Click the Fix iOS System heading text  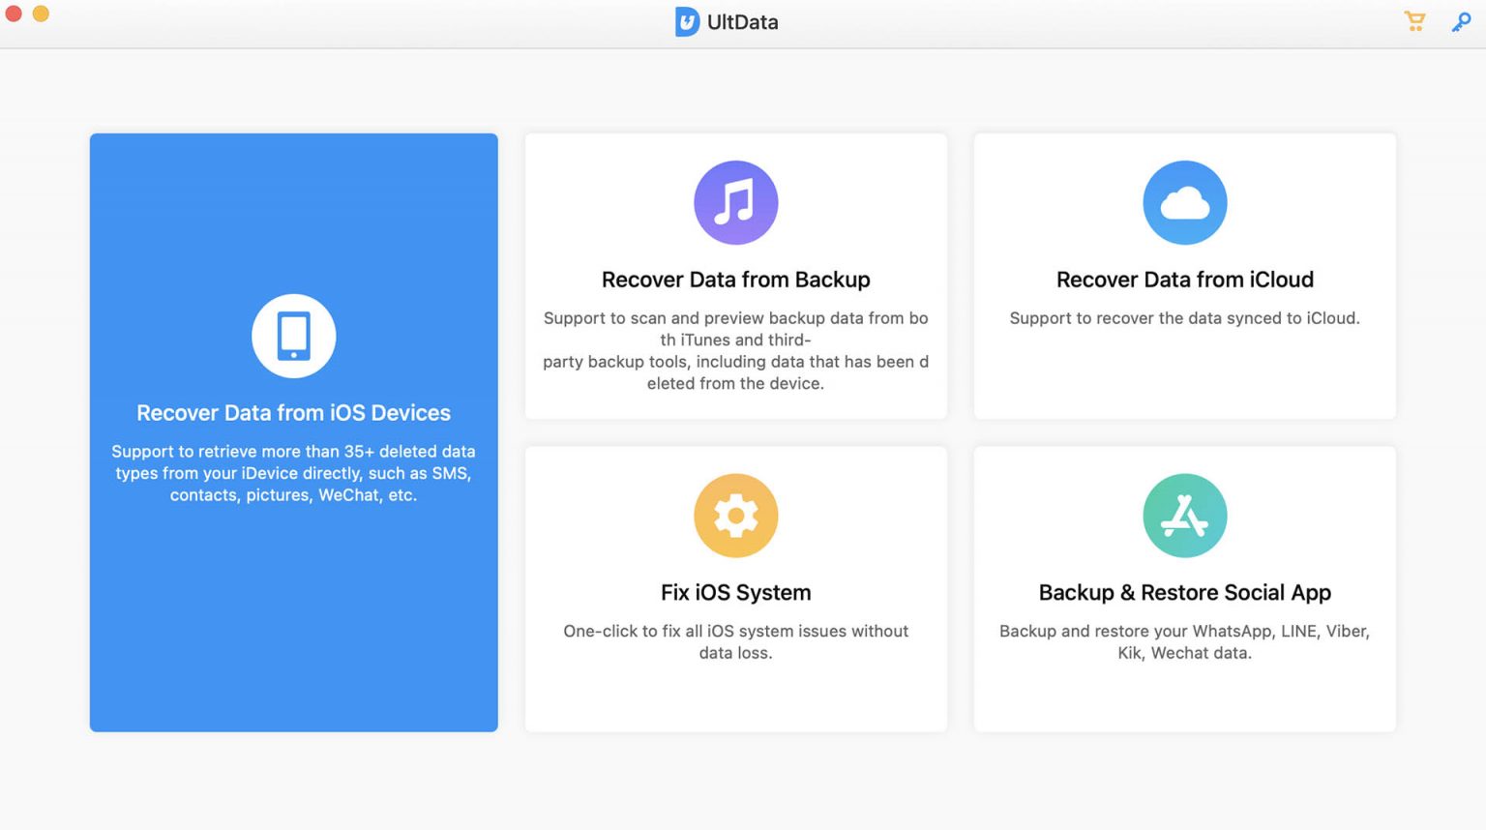(x=736, y=592)
